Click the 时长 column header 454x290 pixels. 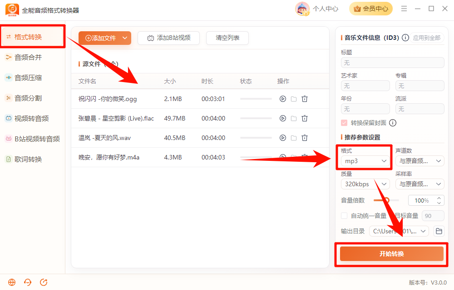[x=207, y=81]
